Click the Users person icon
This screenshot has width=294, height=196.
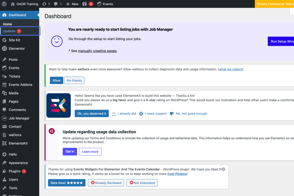tap(5, 180)
